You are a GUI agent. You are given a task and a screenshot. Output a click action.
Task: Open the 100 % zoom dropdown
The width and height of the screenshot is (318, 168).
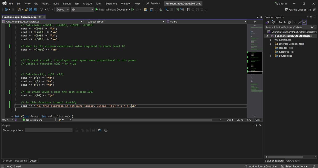point(7,120)
